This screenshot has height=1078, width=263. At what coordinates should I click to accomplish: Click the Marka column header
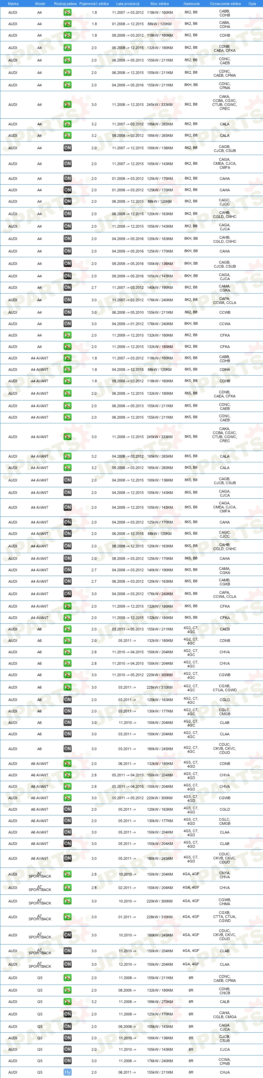click(13, 4)
